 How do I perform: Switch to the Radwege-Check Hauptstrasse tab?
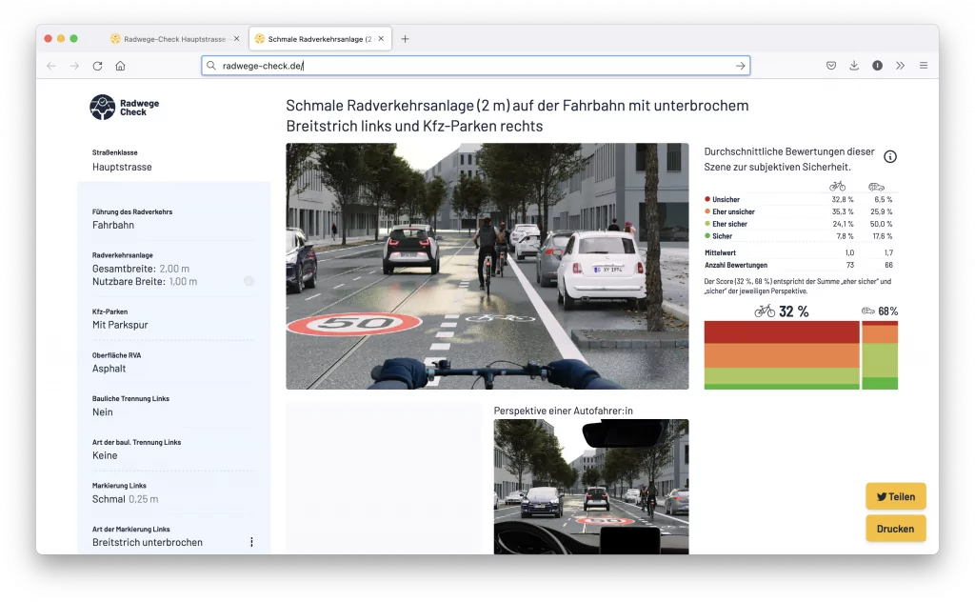point(169,39)
